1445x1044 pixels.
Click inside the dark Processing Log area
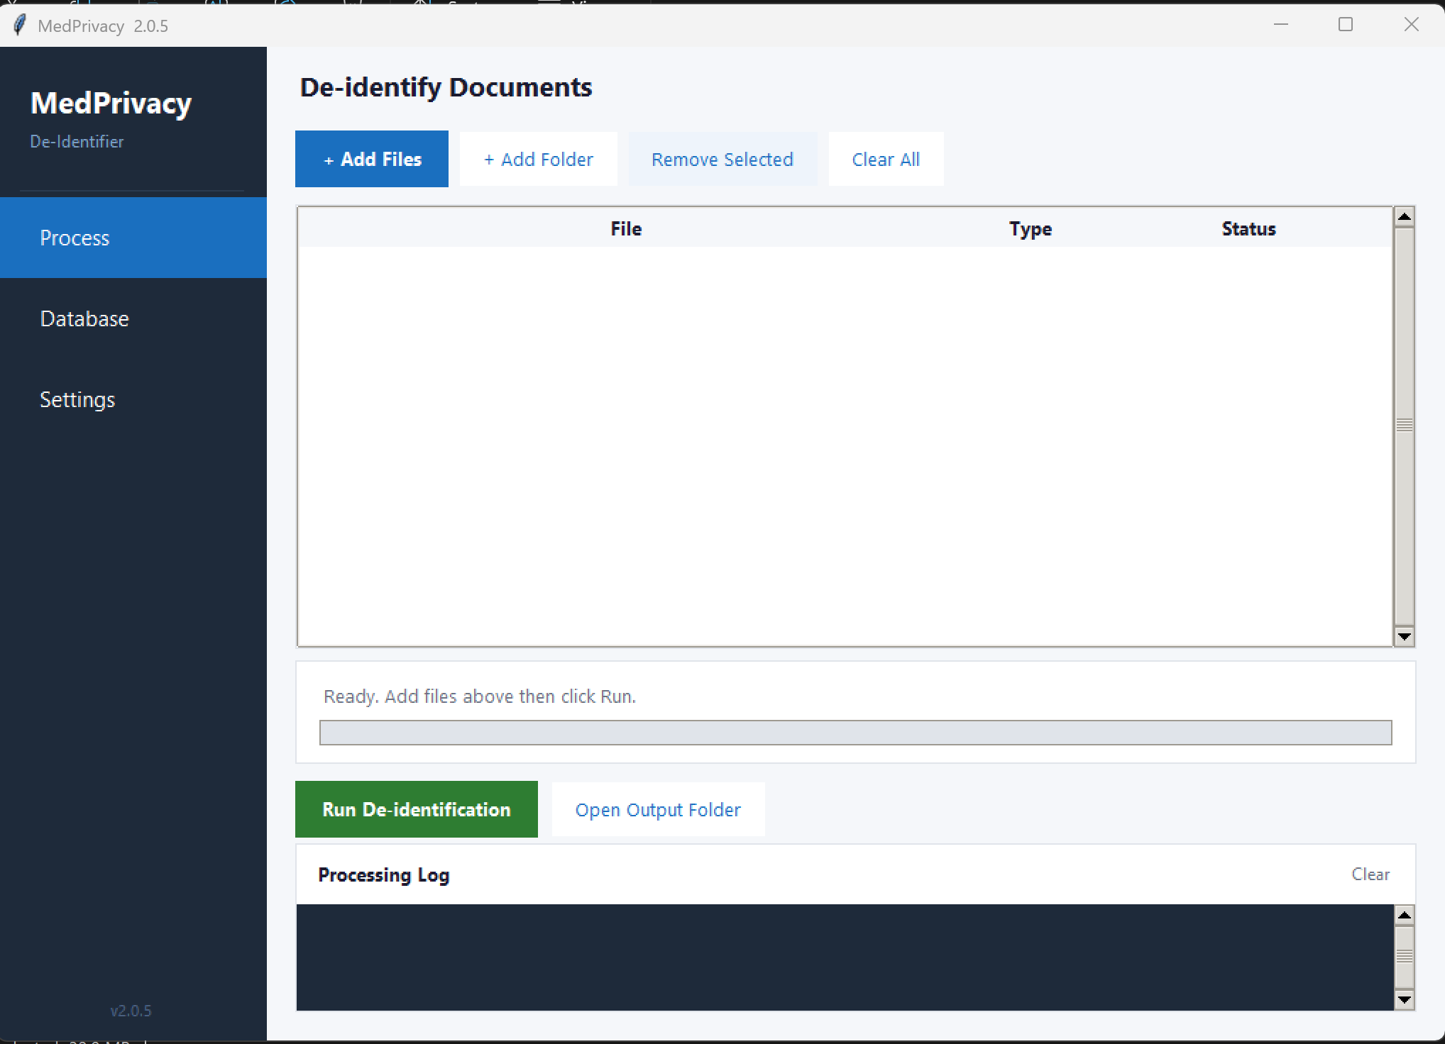845,957
